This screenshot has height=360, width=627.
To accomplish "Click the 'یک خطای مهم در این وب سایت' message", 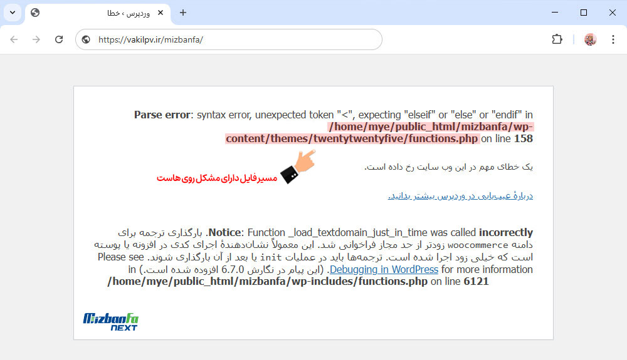I will coord(448,167).
